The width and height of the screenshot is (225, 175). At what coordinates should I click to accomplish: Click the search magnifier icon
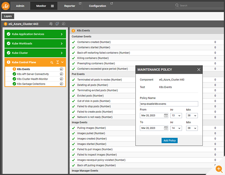coord(177,5)
